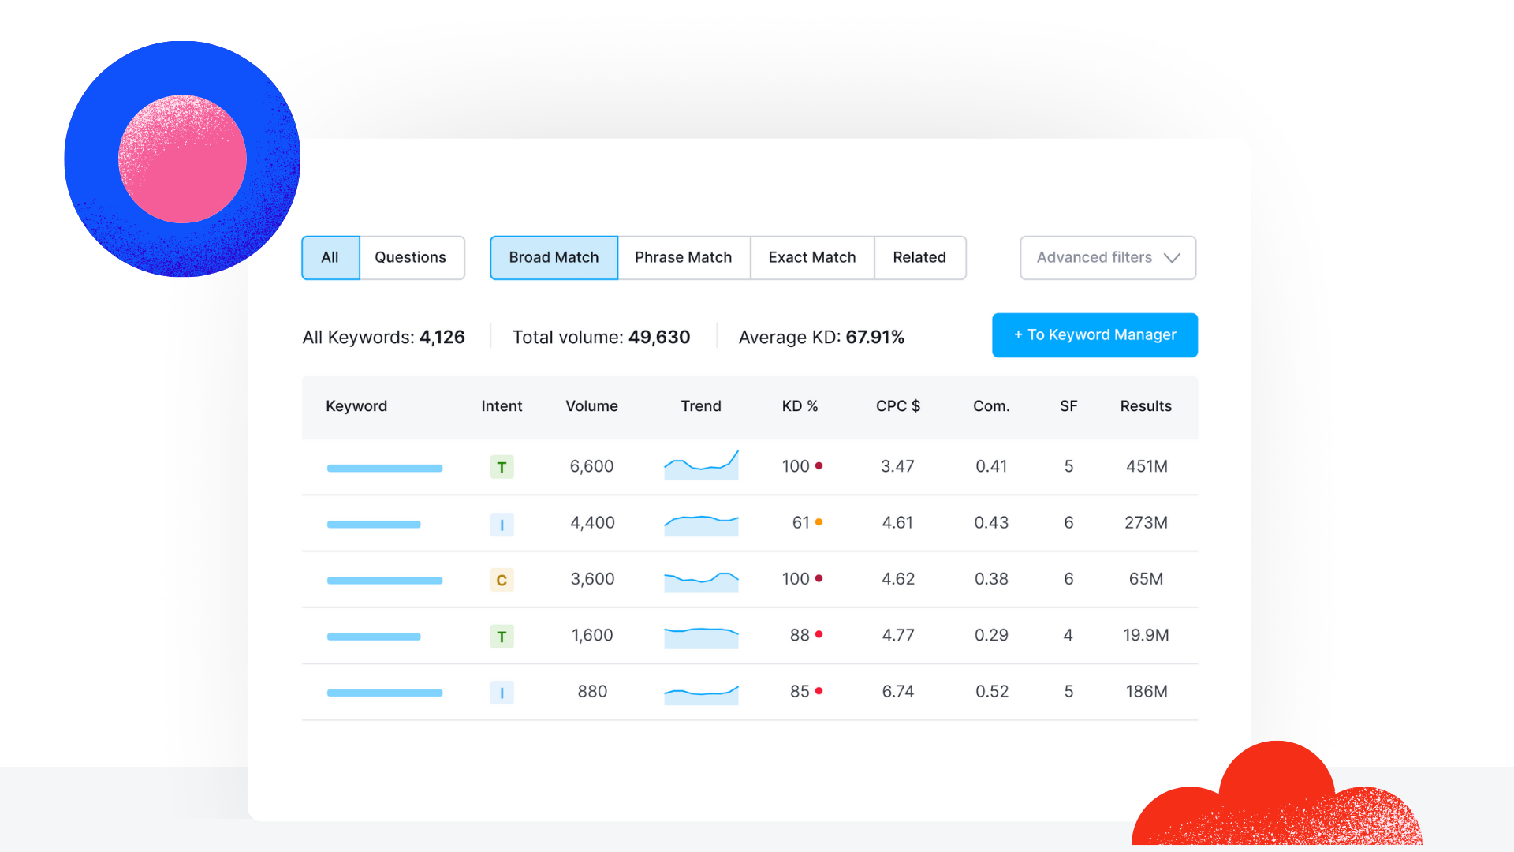Sort by the Results column header
This screenshot has width=1514, height=852.
1146,406
